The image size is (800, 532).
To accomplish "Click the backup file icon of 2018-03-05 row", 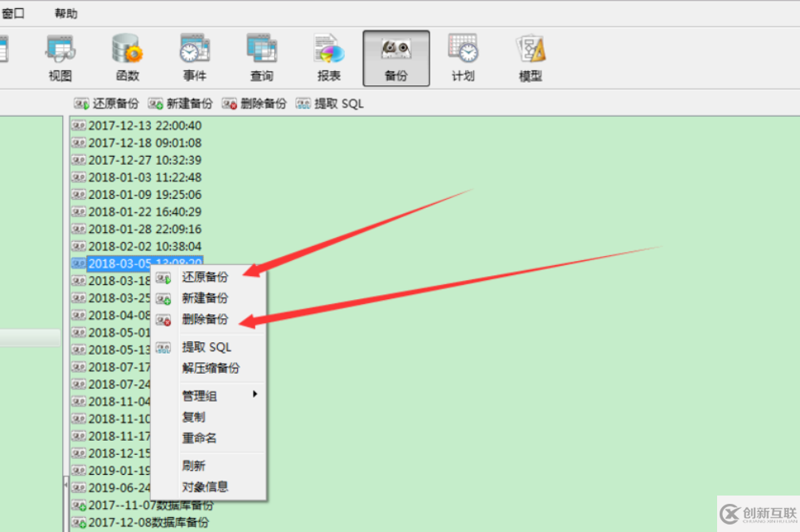I will [x=79, y=264].
